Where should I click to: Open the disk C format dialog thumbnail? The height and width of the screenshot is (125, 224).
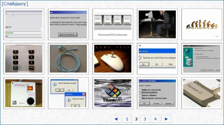tap(68, 24)
